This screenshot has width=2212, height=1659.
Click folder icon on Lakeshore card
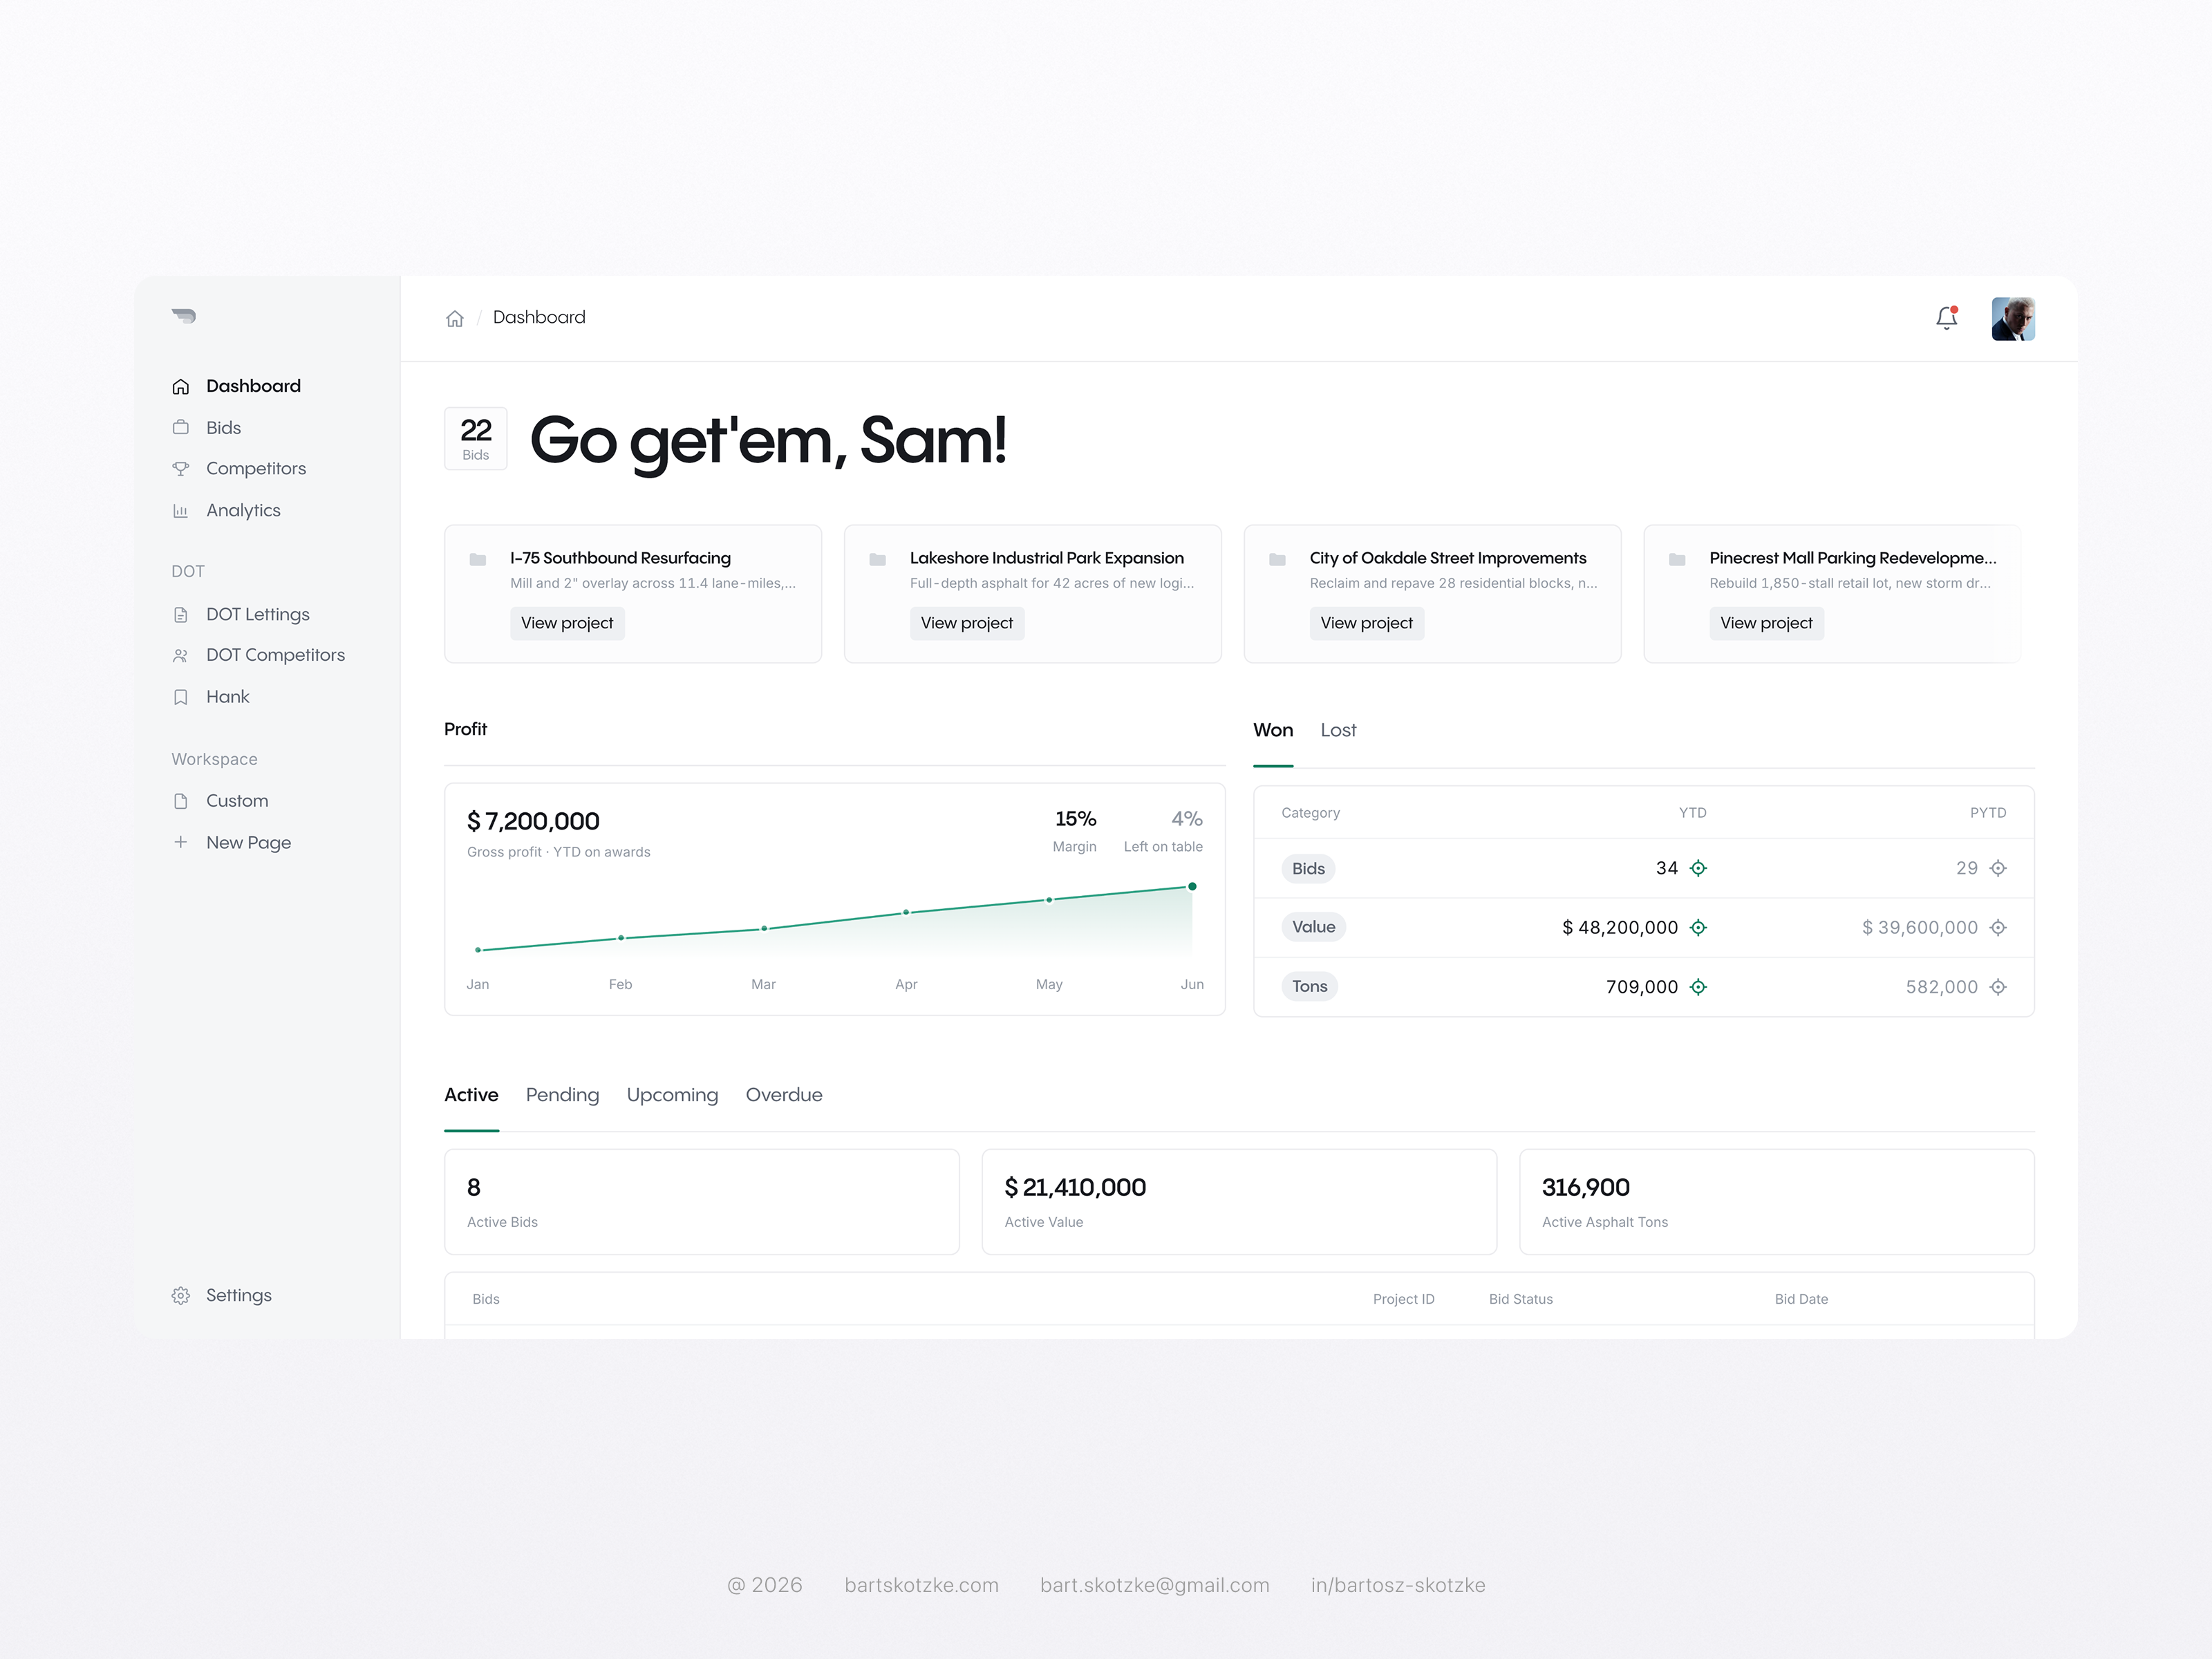click(x=878, y=559)
